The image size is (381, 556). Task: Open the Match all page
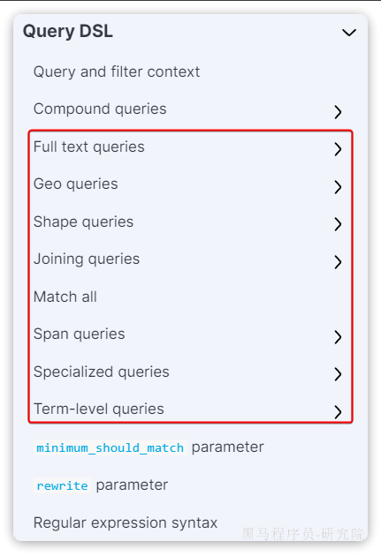tap(65, 297)
